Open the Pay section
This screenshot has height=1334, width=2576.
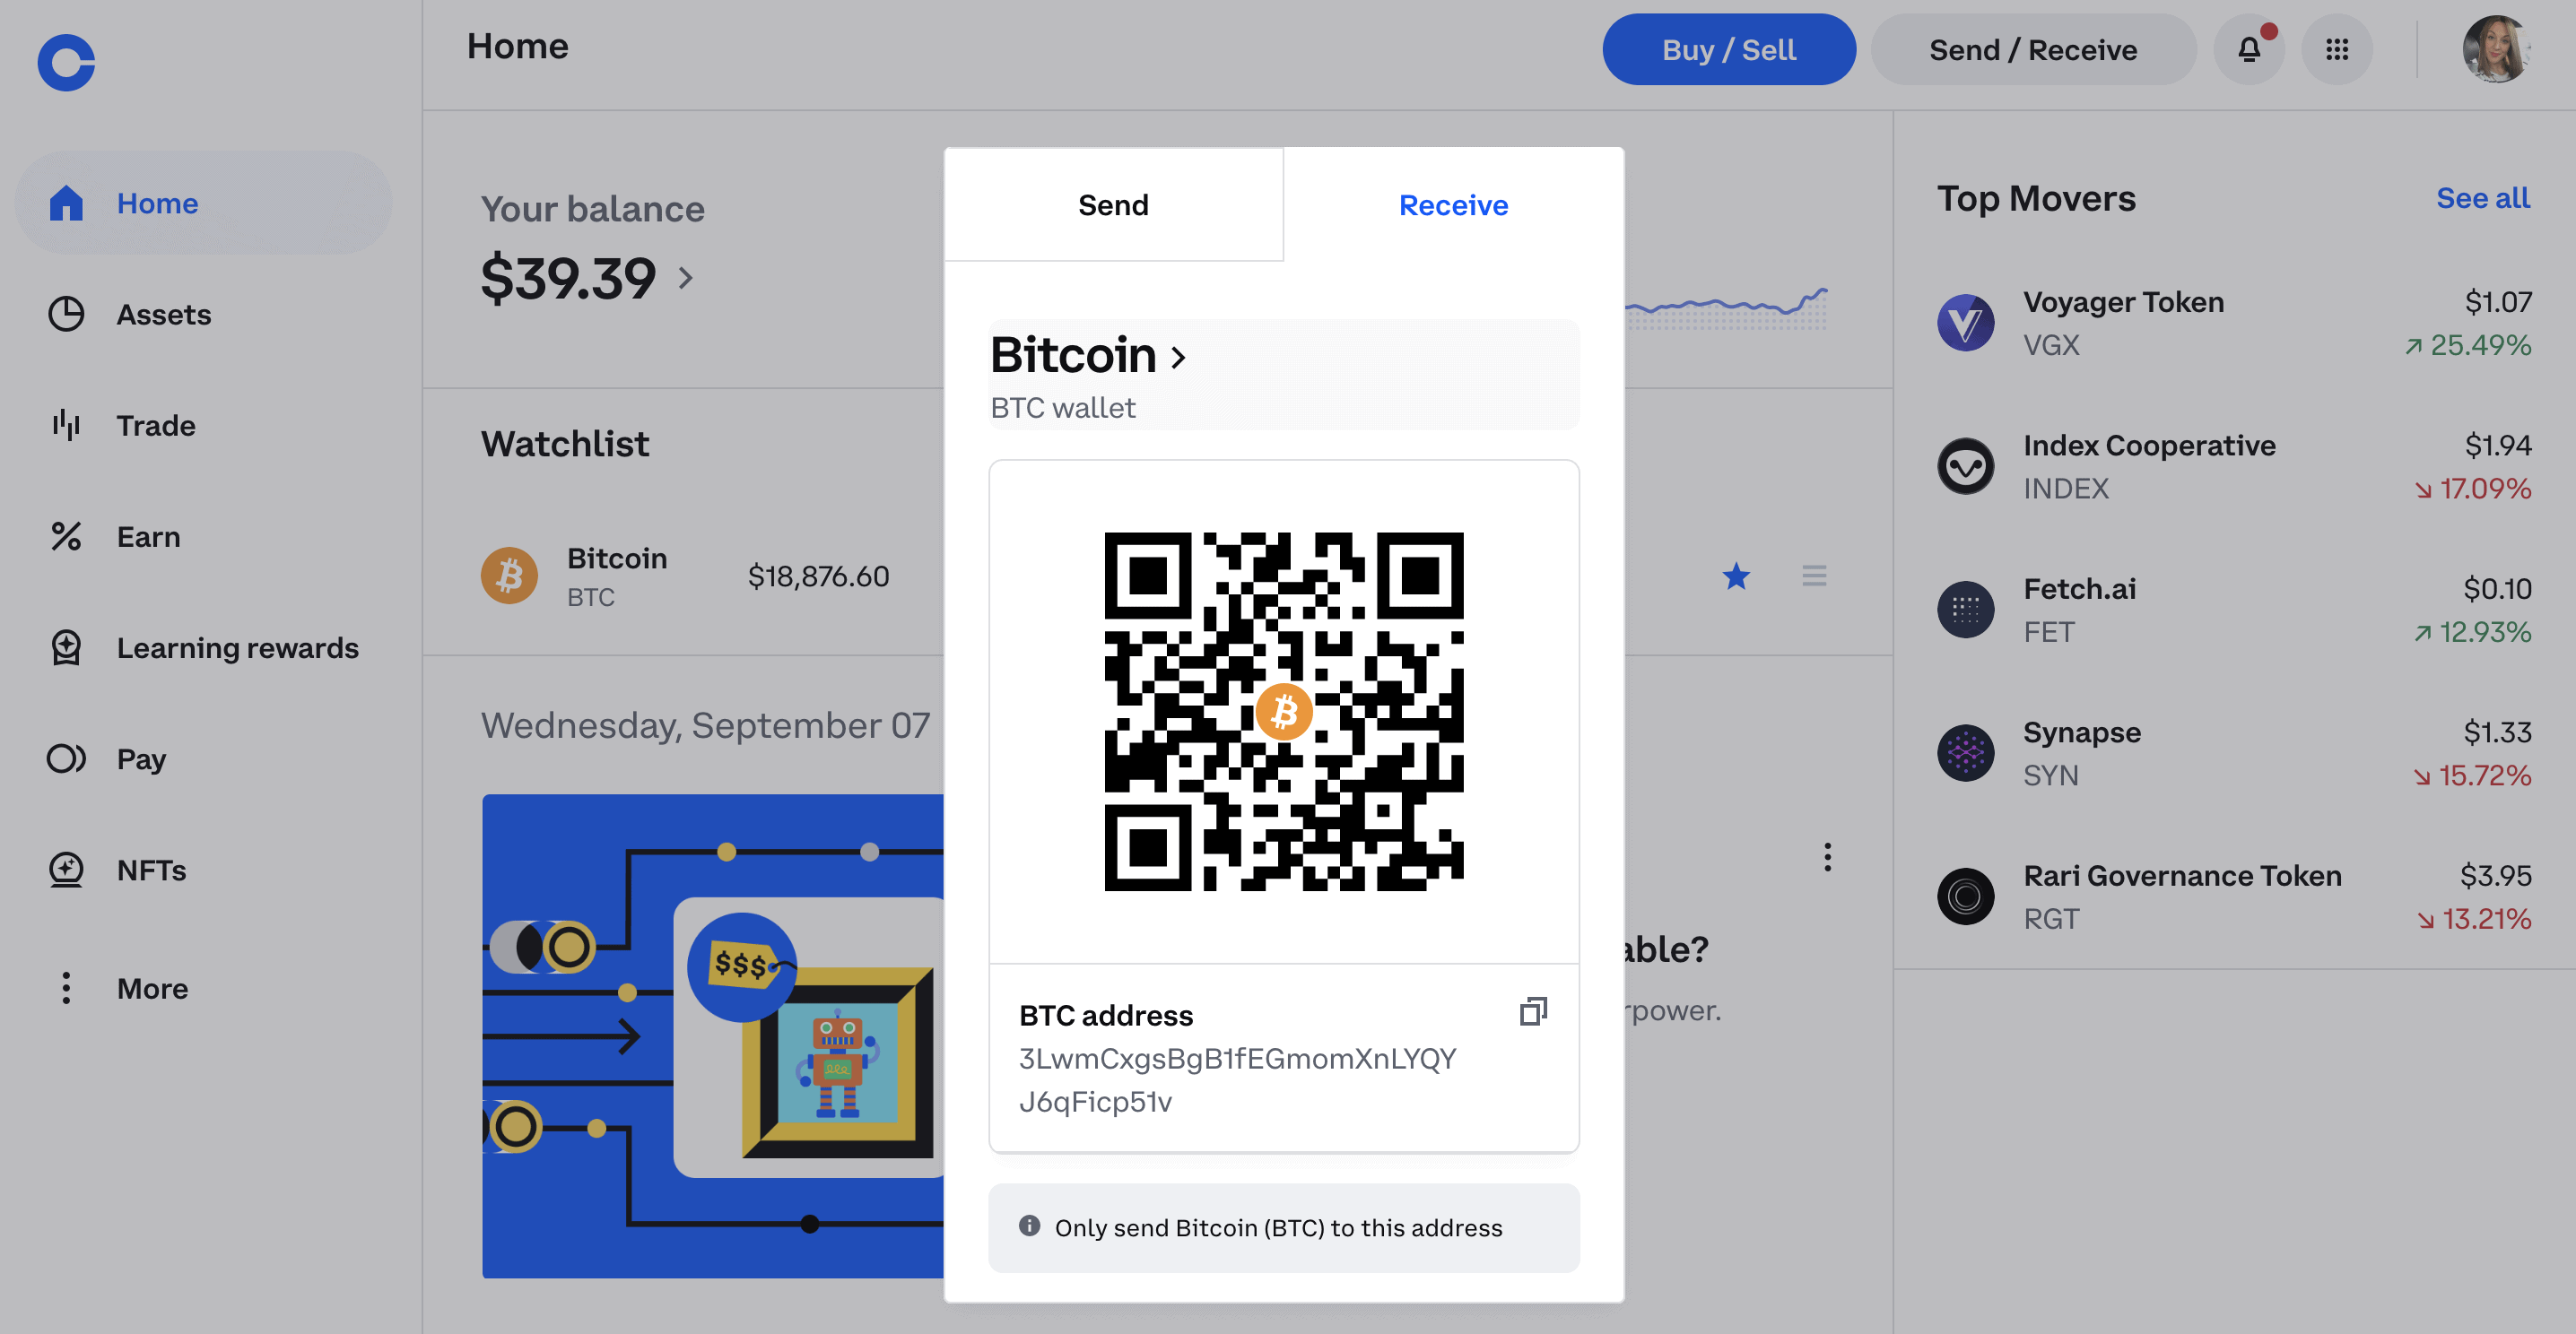click(140, 758)
